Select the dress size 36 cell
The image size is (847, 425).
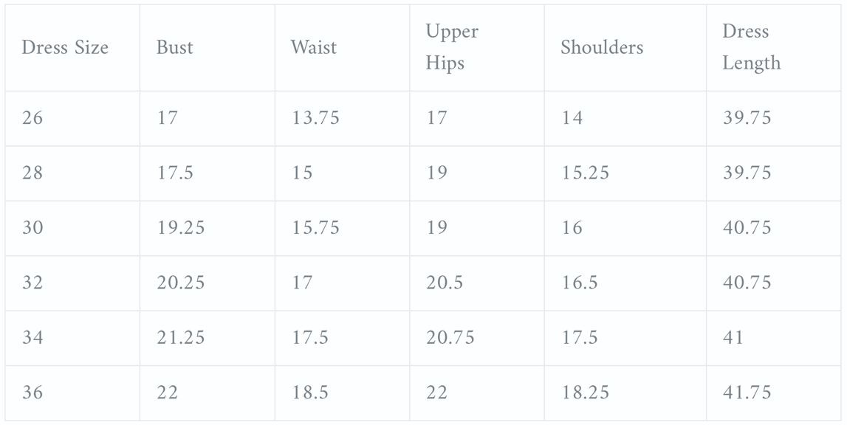[32, 393]
